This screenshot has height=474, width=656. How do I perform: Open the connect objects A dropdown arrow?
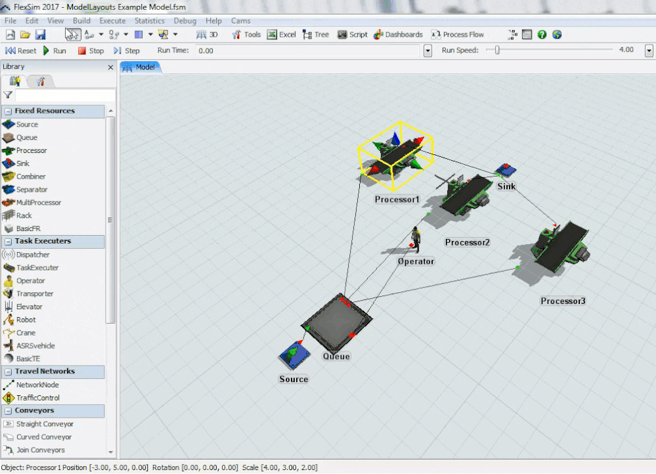101,35
